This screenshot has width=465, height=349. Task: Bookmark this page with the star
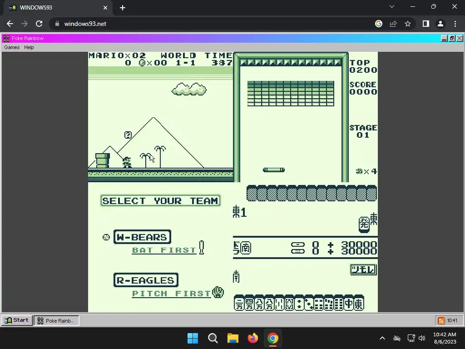(x=408, y=24)
